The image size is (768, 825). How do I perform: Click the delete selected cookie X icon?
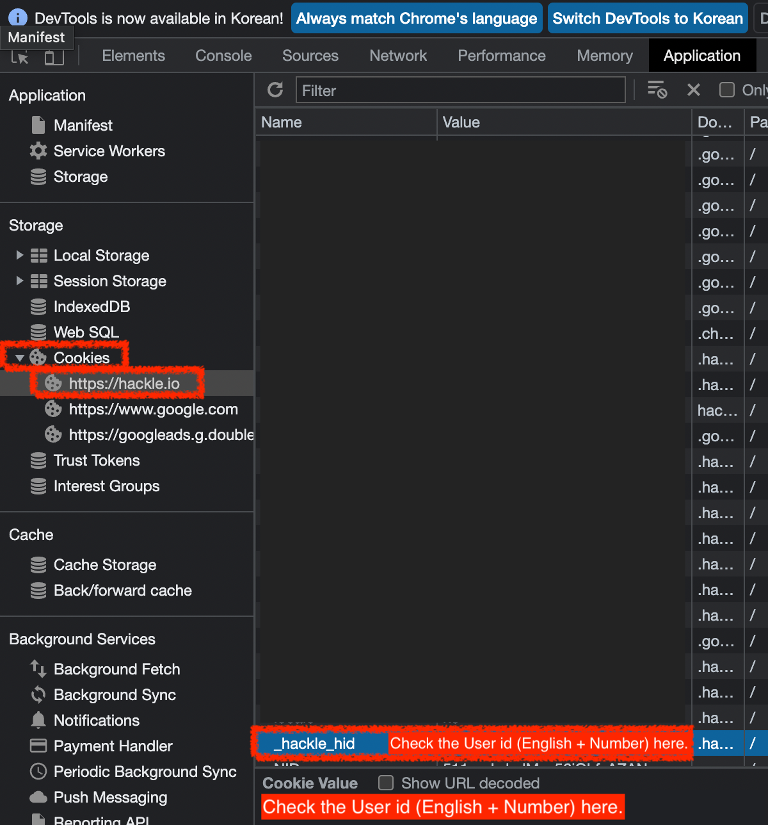coord(694,90)
